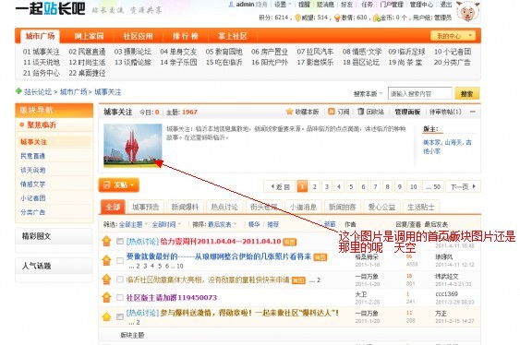Click the sheep cartoon profile avatar
The width and height of the screenshot is (520, 345).
[468, 12]
